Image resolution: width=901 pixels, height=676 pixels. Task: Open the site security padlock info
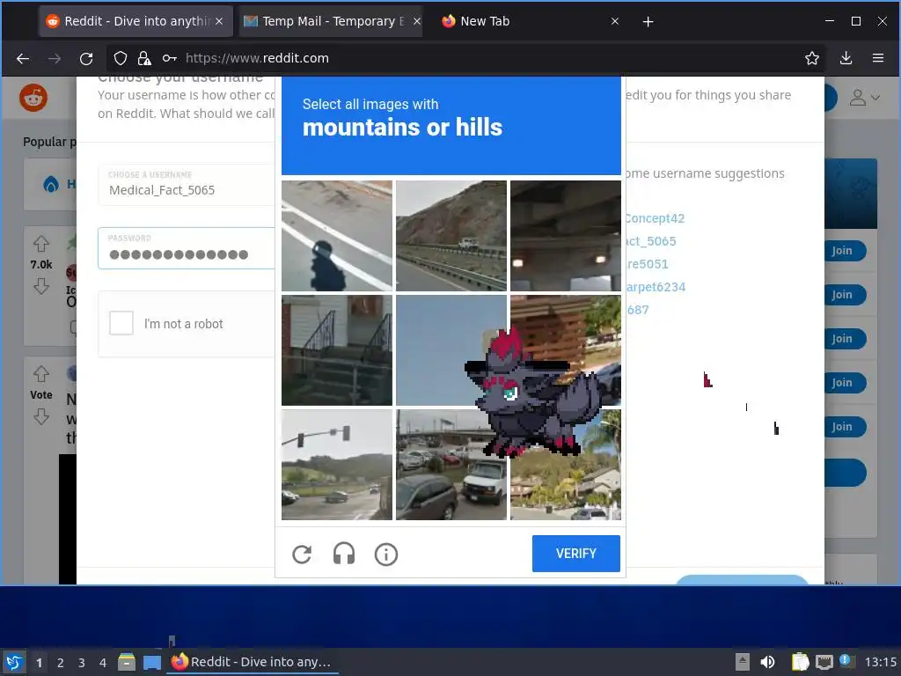[144, 58]
